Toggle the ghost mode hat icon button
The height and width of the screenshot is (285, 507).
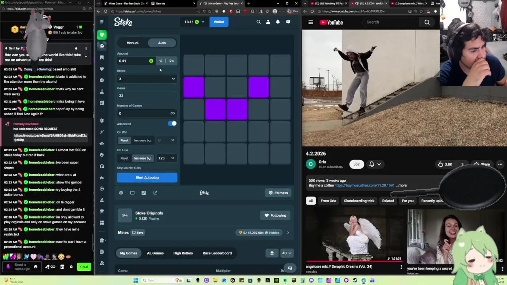272,253
